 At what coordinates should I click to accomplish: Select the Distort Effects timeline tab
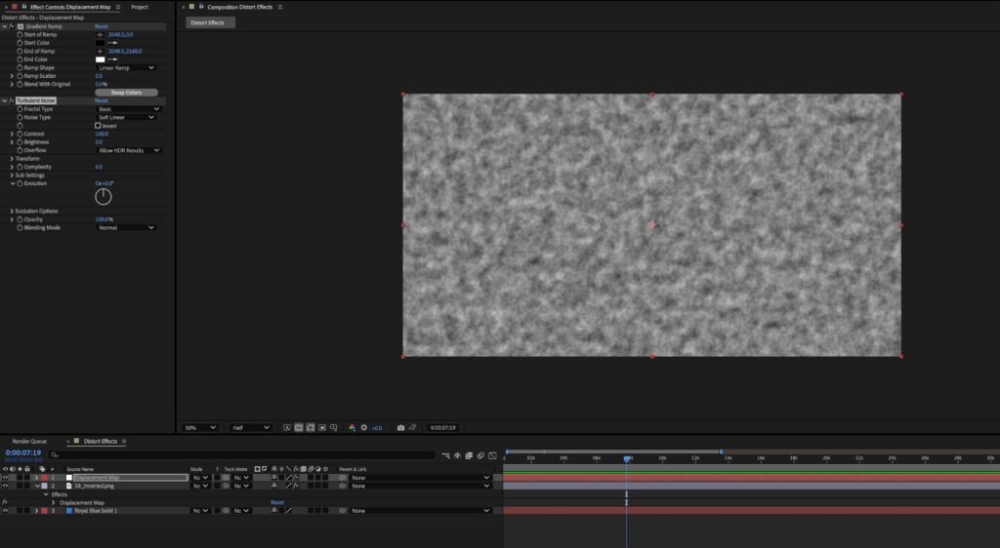coord(101,441)
